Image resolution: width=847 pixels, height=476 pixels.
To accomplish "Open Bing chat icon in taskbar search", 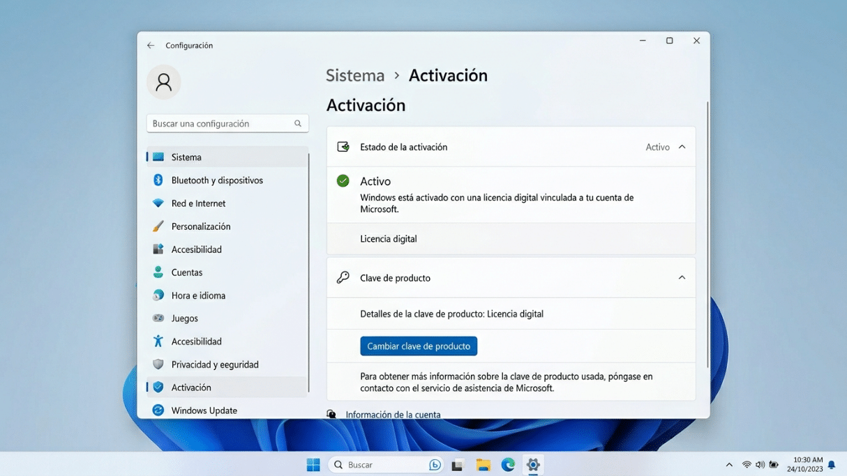I will 435,465.
